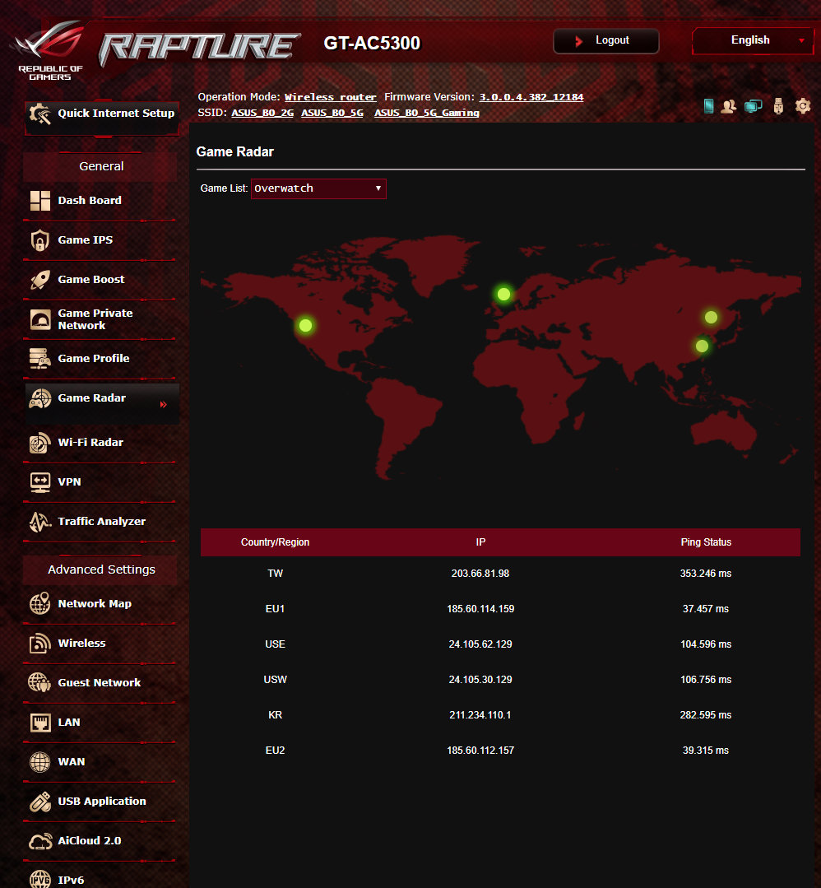Open the English language dropdown

point(753,41)
